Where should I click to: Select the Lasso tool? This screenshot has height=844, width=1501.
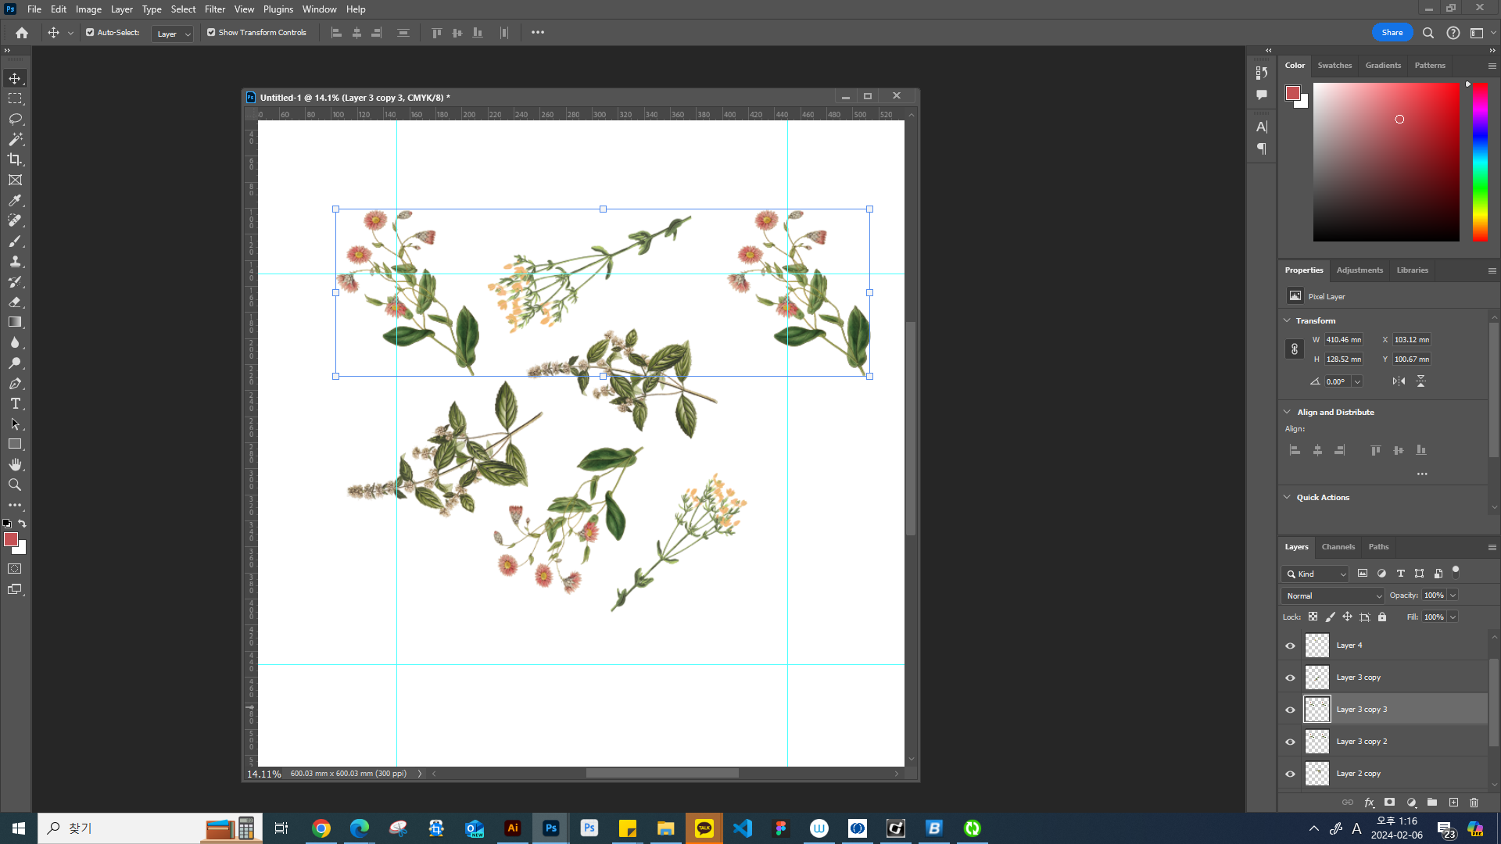15,119
